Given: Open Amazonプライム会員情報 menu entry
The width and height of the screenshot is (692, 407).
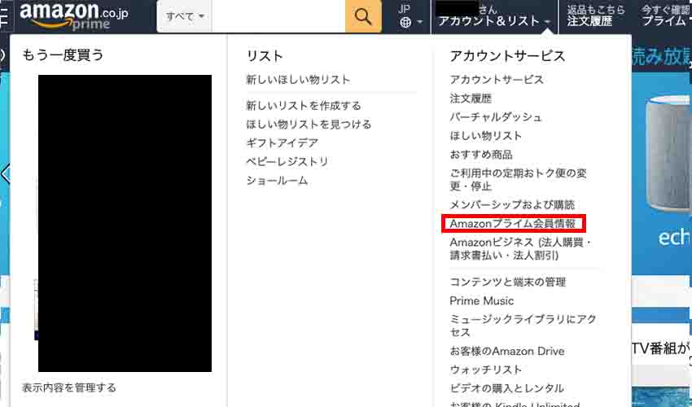Looking at the screenshot, I should pos(513,223).
